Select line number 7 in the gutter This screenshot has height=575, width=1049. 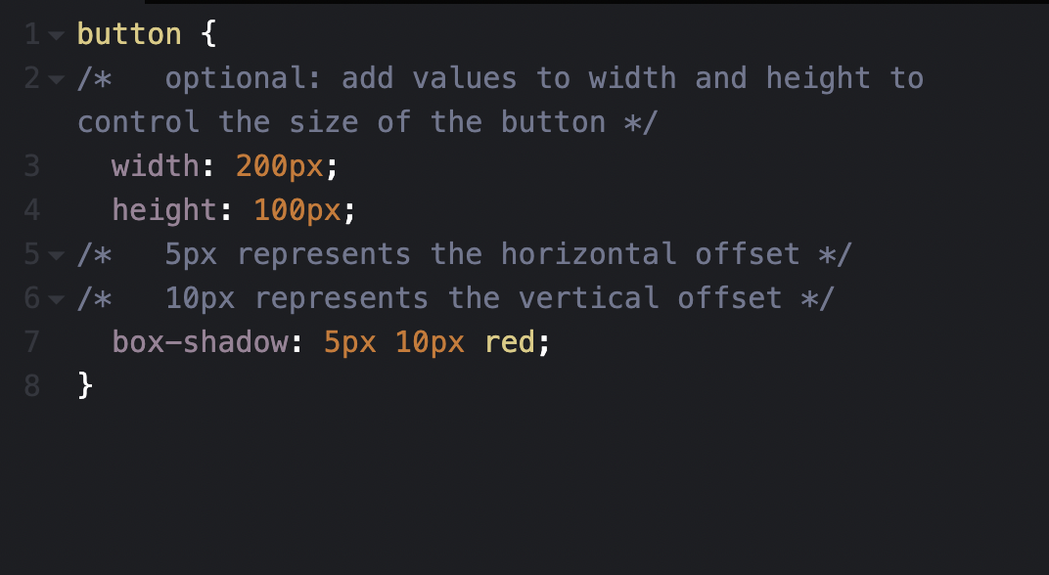pos(31,342)
